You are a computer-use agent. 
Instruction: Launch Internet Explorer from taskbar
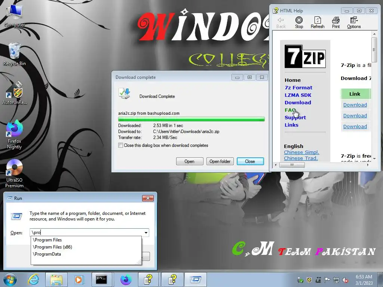tap(33, 280)
